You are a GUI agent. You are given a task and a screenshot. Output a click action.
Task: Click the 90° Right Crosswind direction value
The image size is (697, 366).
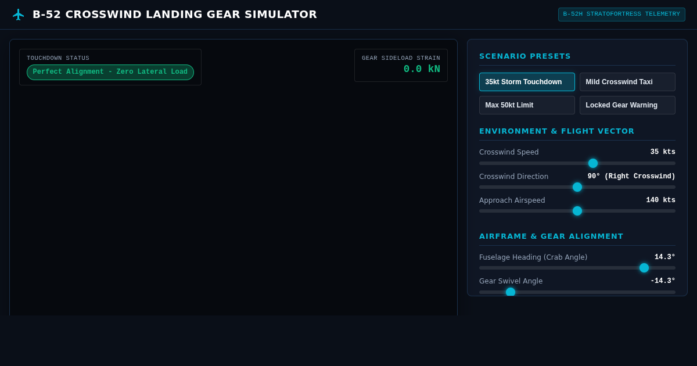631,177
